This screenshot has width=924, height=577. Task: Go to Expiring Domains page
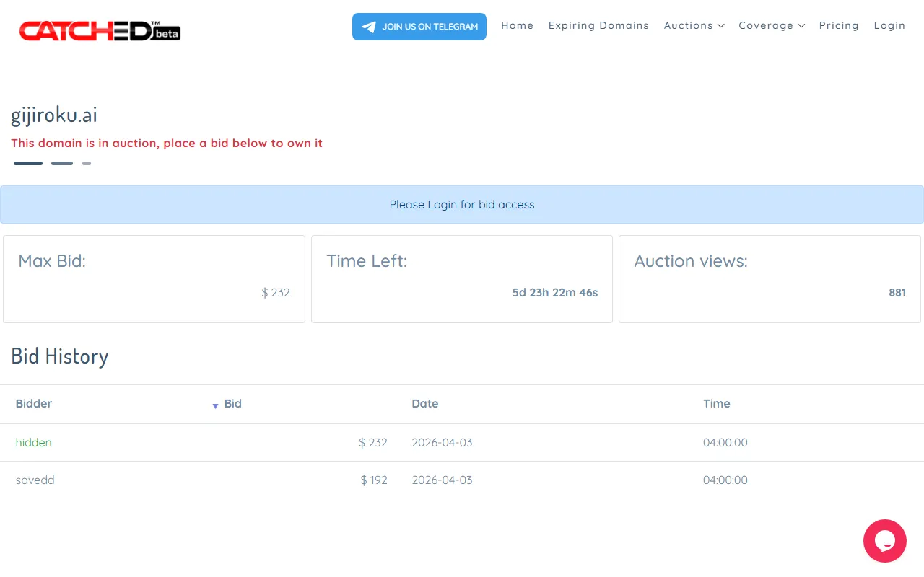tap(598, 25)
